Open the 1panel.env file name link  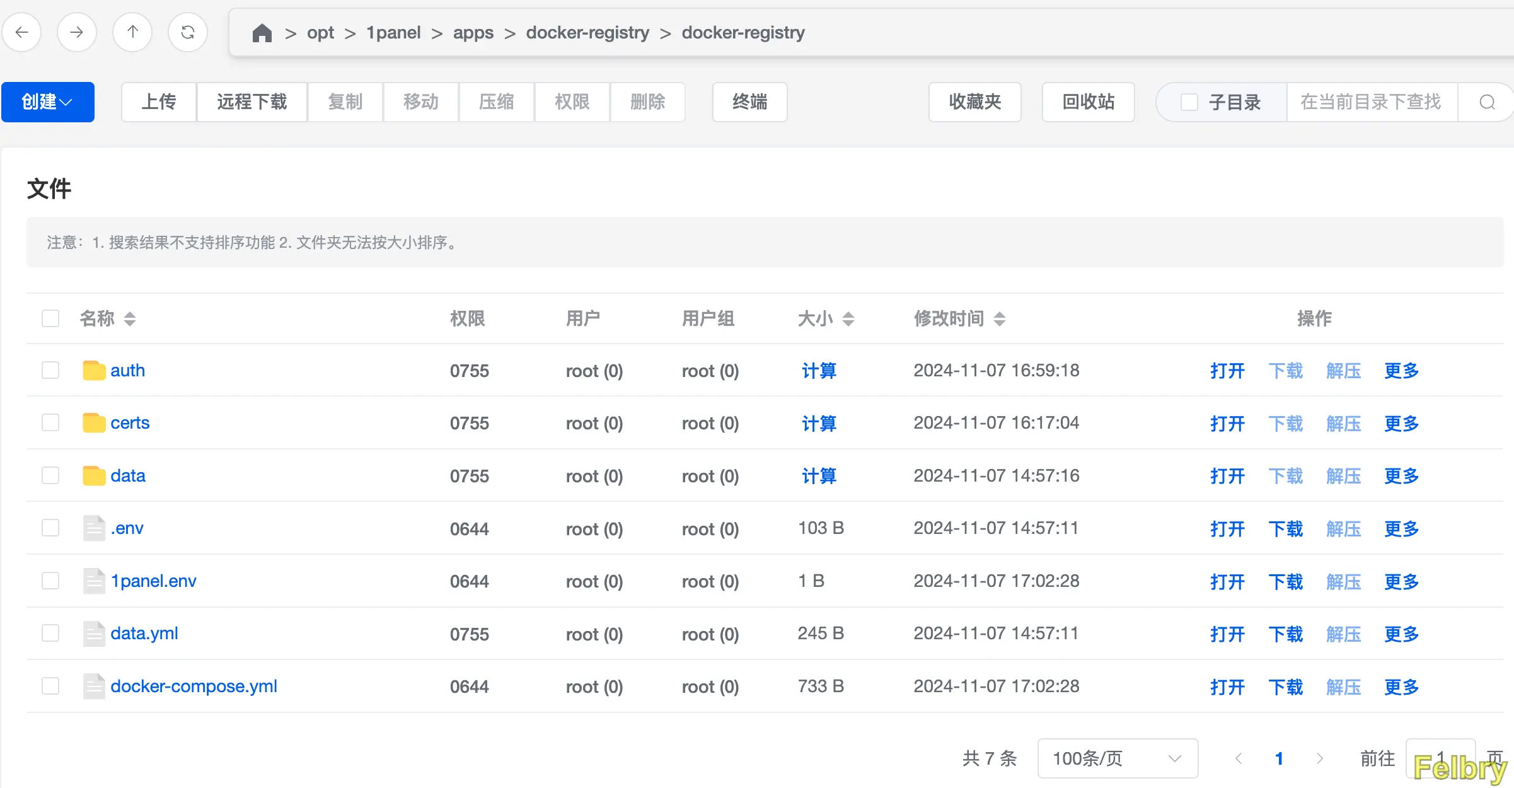pos(153,581)
